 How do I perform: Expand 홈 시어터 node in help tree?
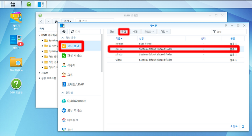pyautogui.click(x=42, y=46)
